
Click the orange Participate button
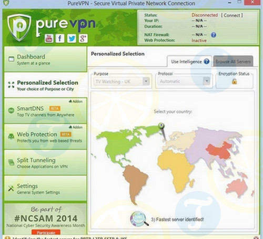[46, 232]
